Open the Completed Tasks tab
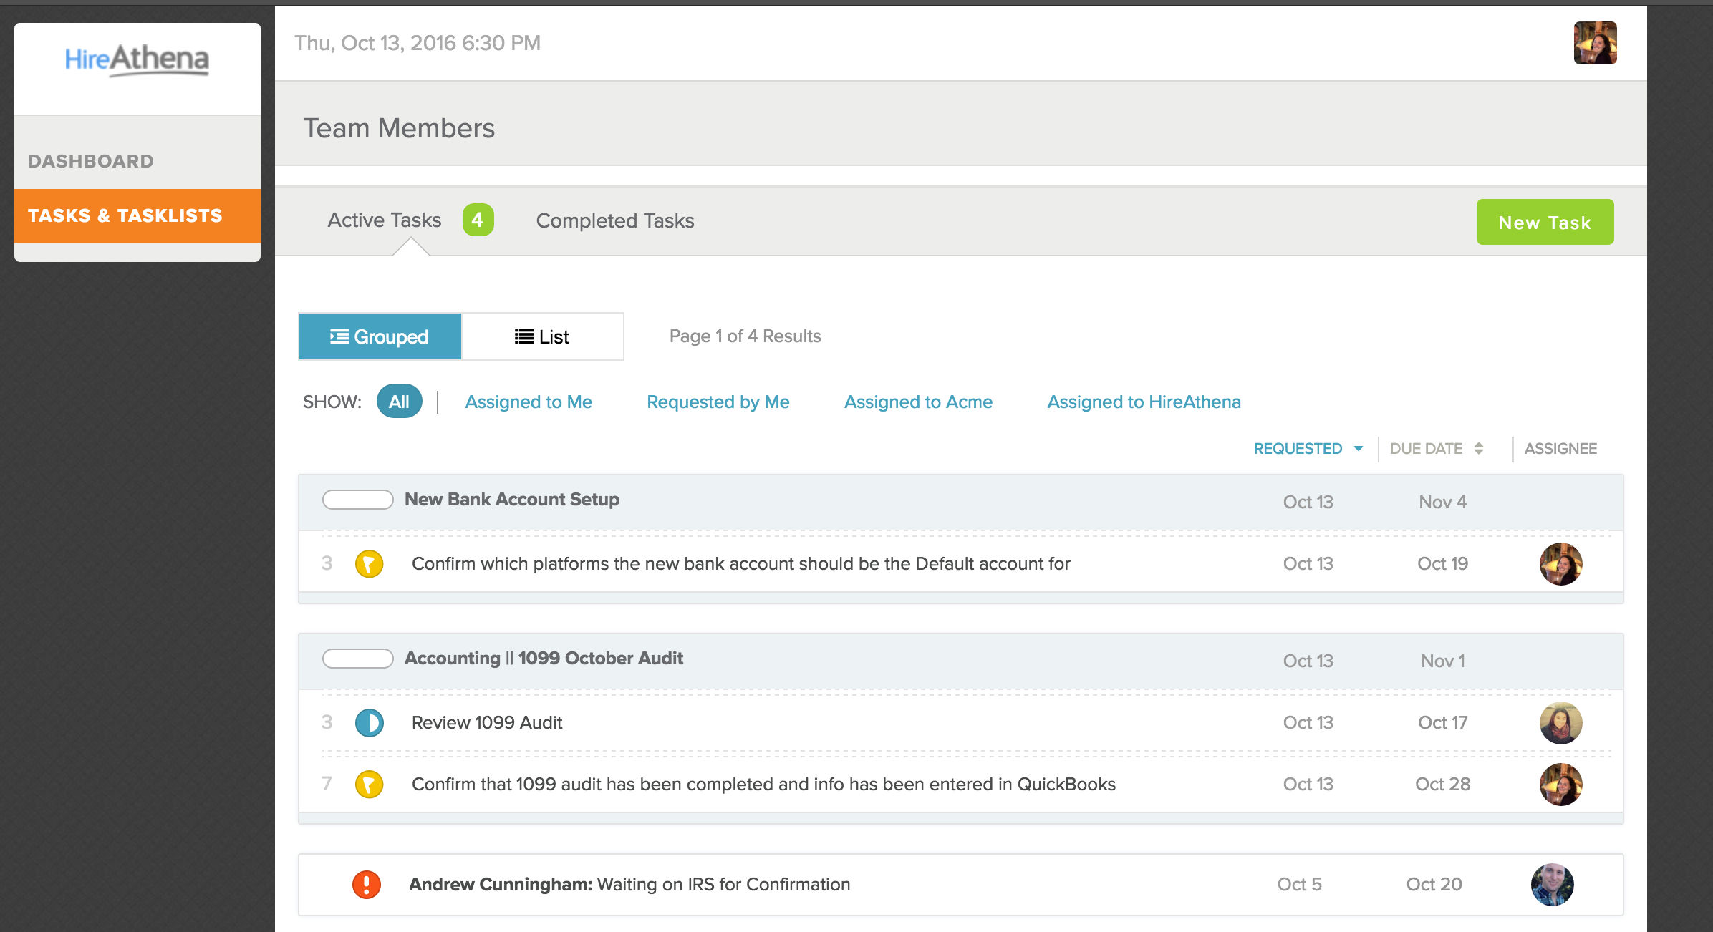The image size is (1713, 932). click(614, 220)
